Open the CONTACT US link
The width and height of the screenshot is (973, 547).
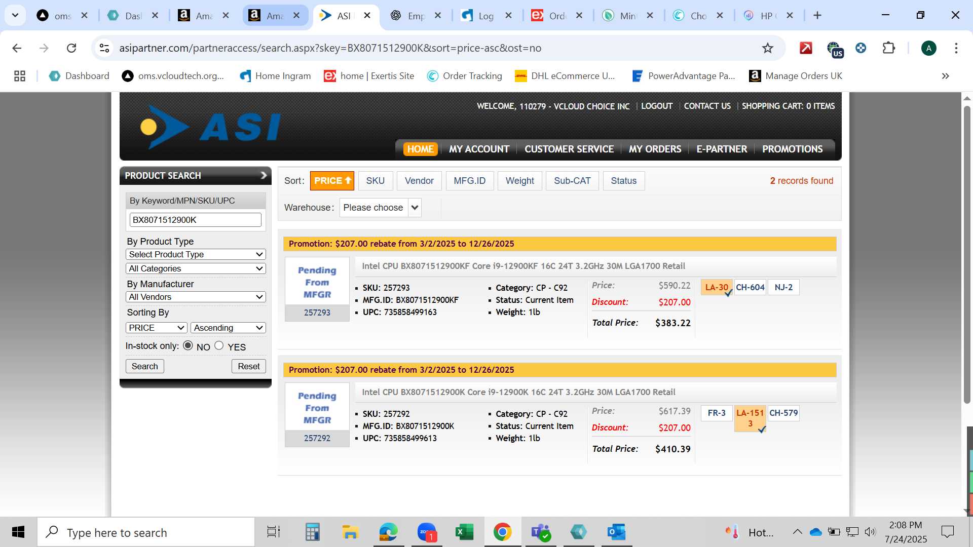[707, 106]
